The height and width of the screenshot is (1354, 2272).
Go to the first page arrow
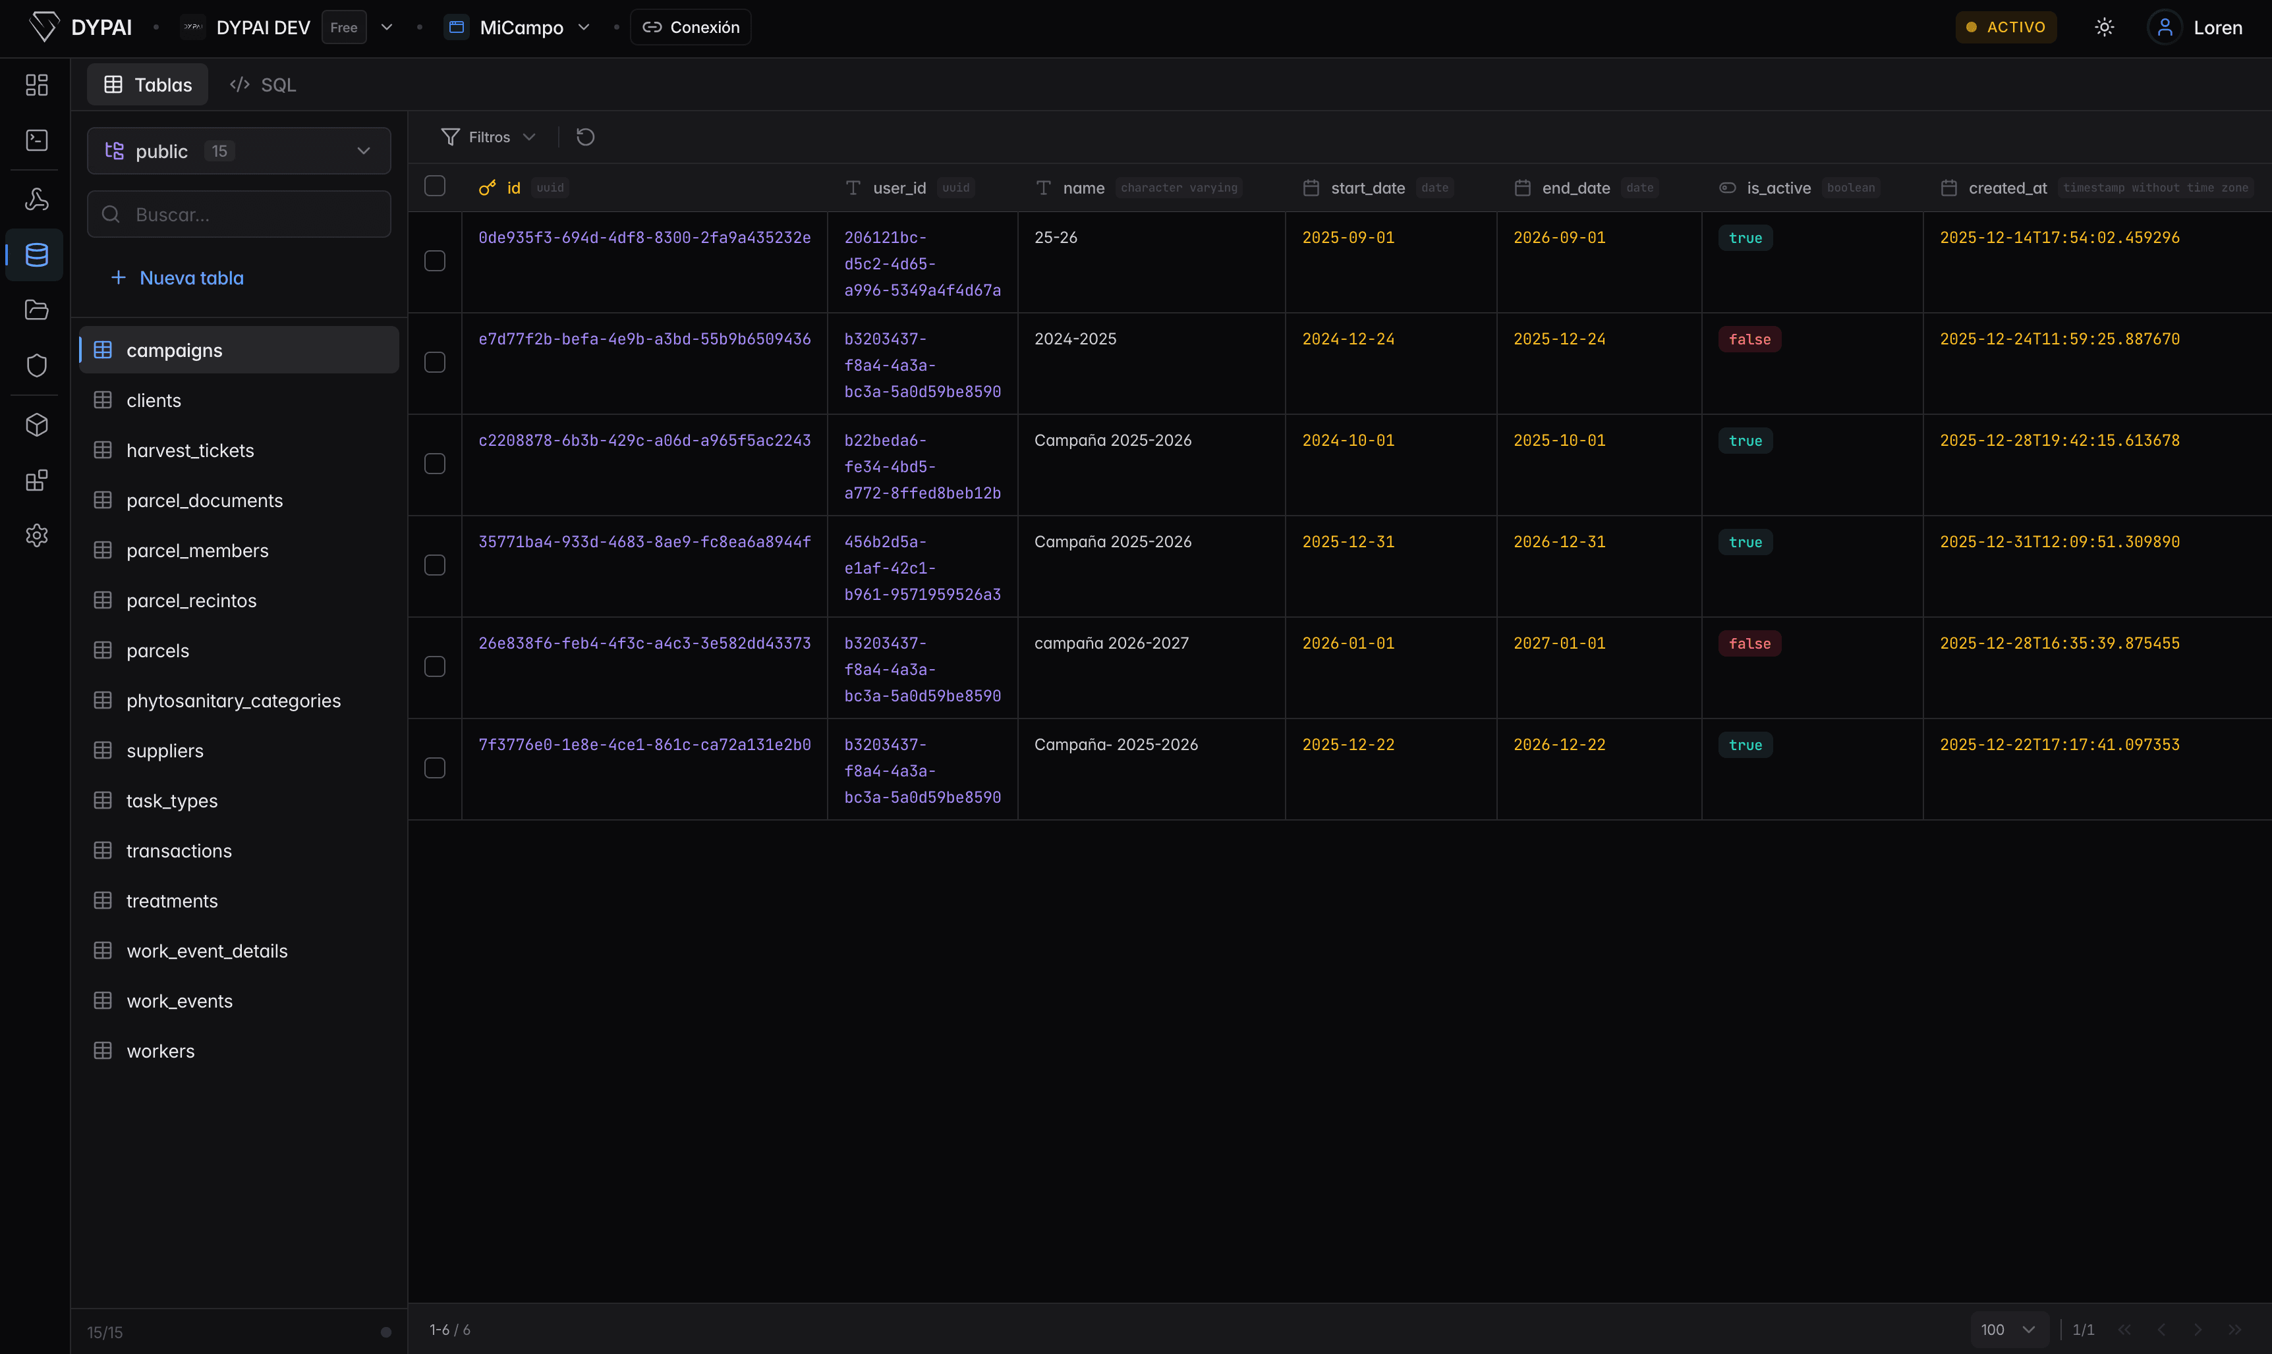pyautogui.click(x=2124, y=1330)
